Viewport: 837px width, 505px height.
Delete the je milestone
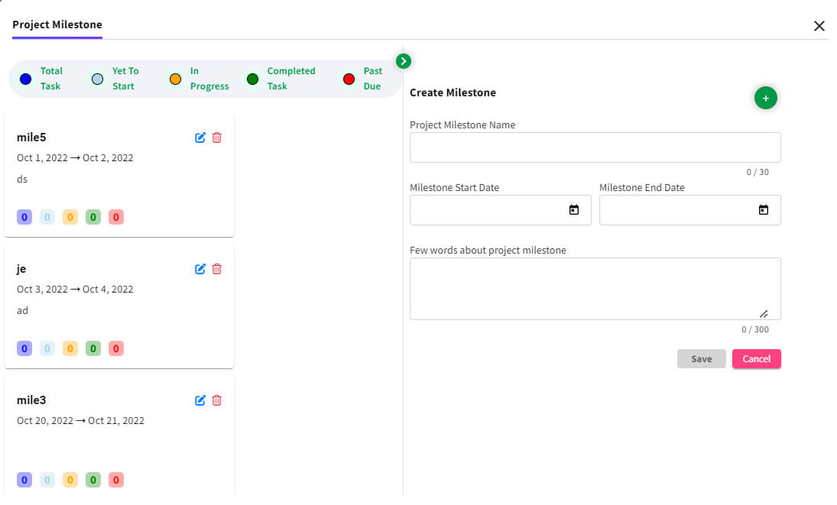[217, 269]
